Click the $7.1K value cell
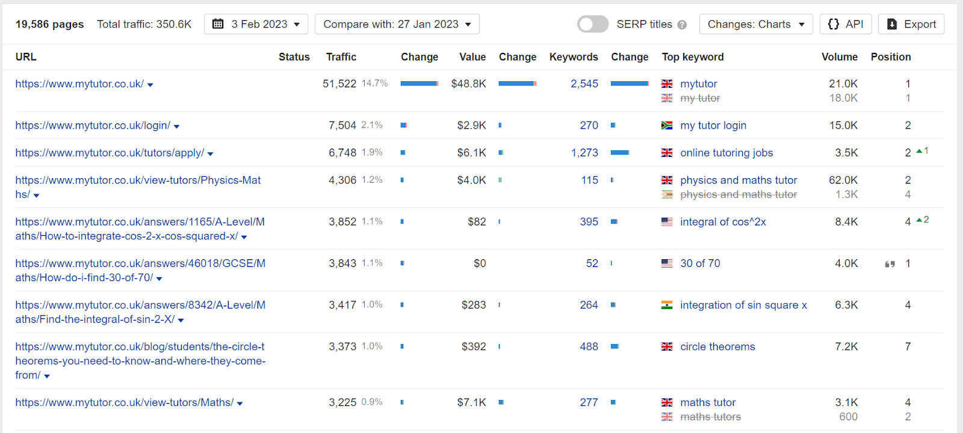The image size is (963, 433). [x=471, y=402]
